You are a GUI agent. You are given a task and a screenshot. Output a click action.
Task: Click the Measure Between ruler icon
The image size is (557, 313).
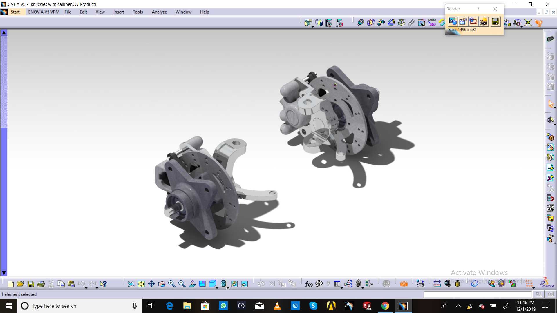coord(437,284)
